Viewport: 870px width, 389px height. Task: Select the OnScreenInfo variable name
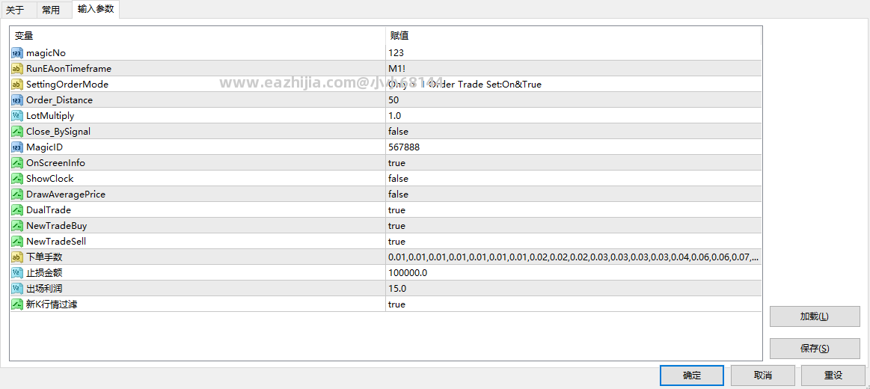coord(55,163)
